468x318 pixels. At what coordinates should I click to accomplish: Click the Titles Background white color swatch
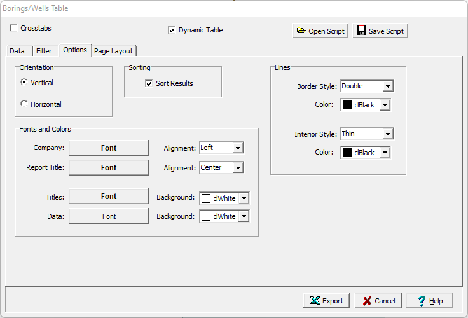pyautogui.click(x=206, y=198)
